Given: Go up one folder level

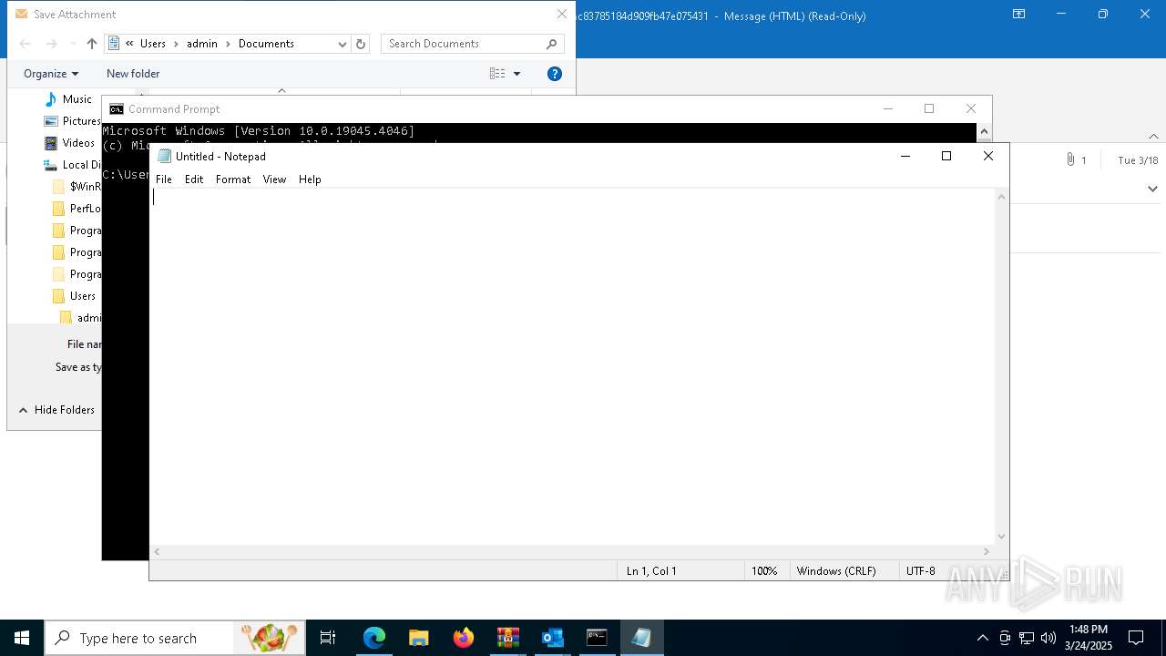Looking at the screenshot, I should pos(92,44).
